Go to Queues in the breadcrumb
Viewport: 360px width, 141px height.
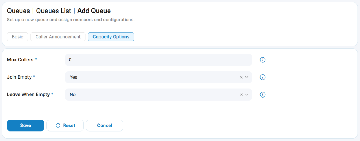tap(18, 11)
